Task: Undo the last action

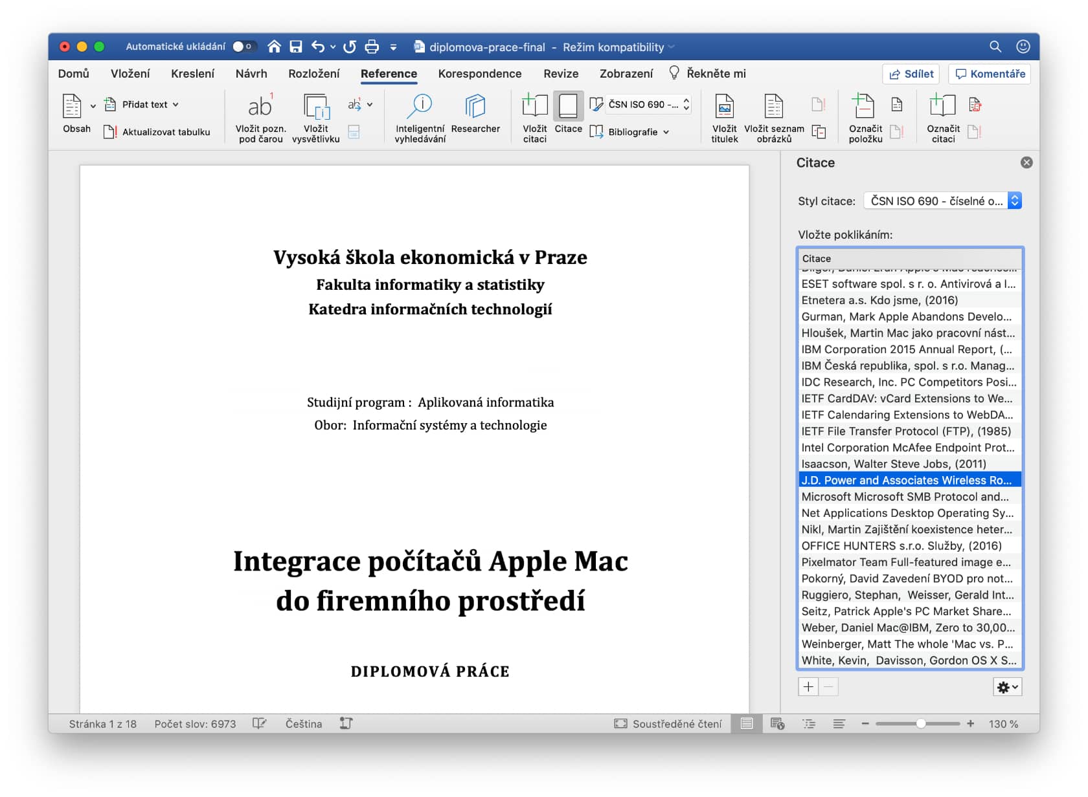Action: (317, 47)
